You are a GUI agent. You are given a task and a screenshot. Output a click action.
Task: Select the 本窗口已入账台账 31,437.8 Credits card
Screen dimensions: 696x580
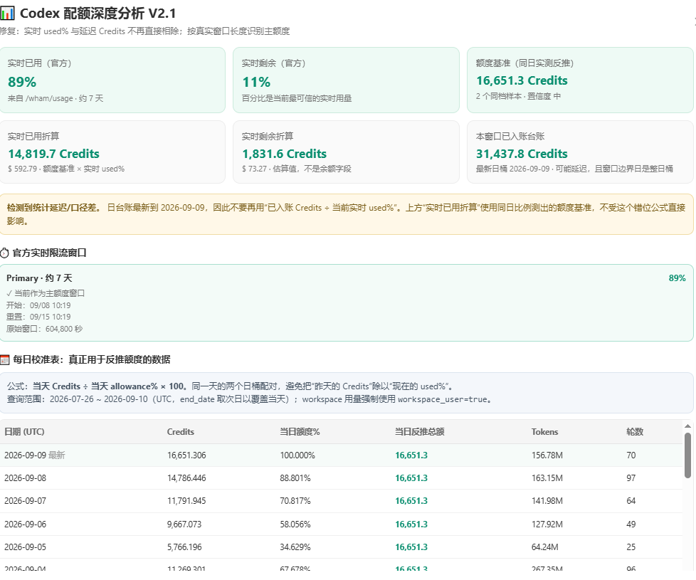[x=580, y=152]
